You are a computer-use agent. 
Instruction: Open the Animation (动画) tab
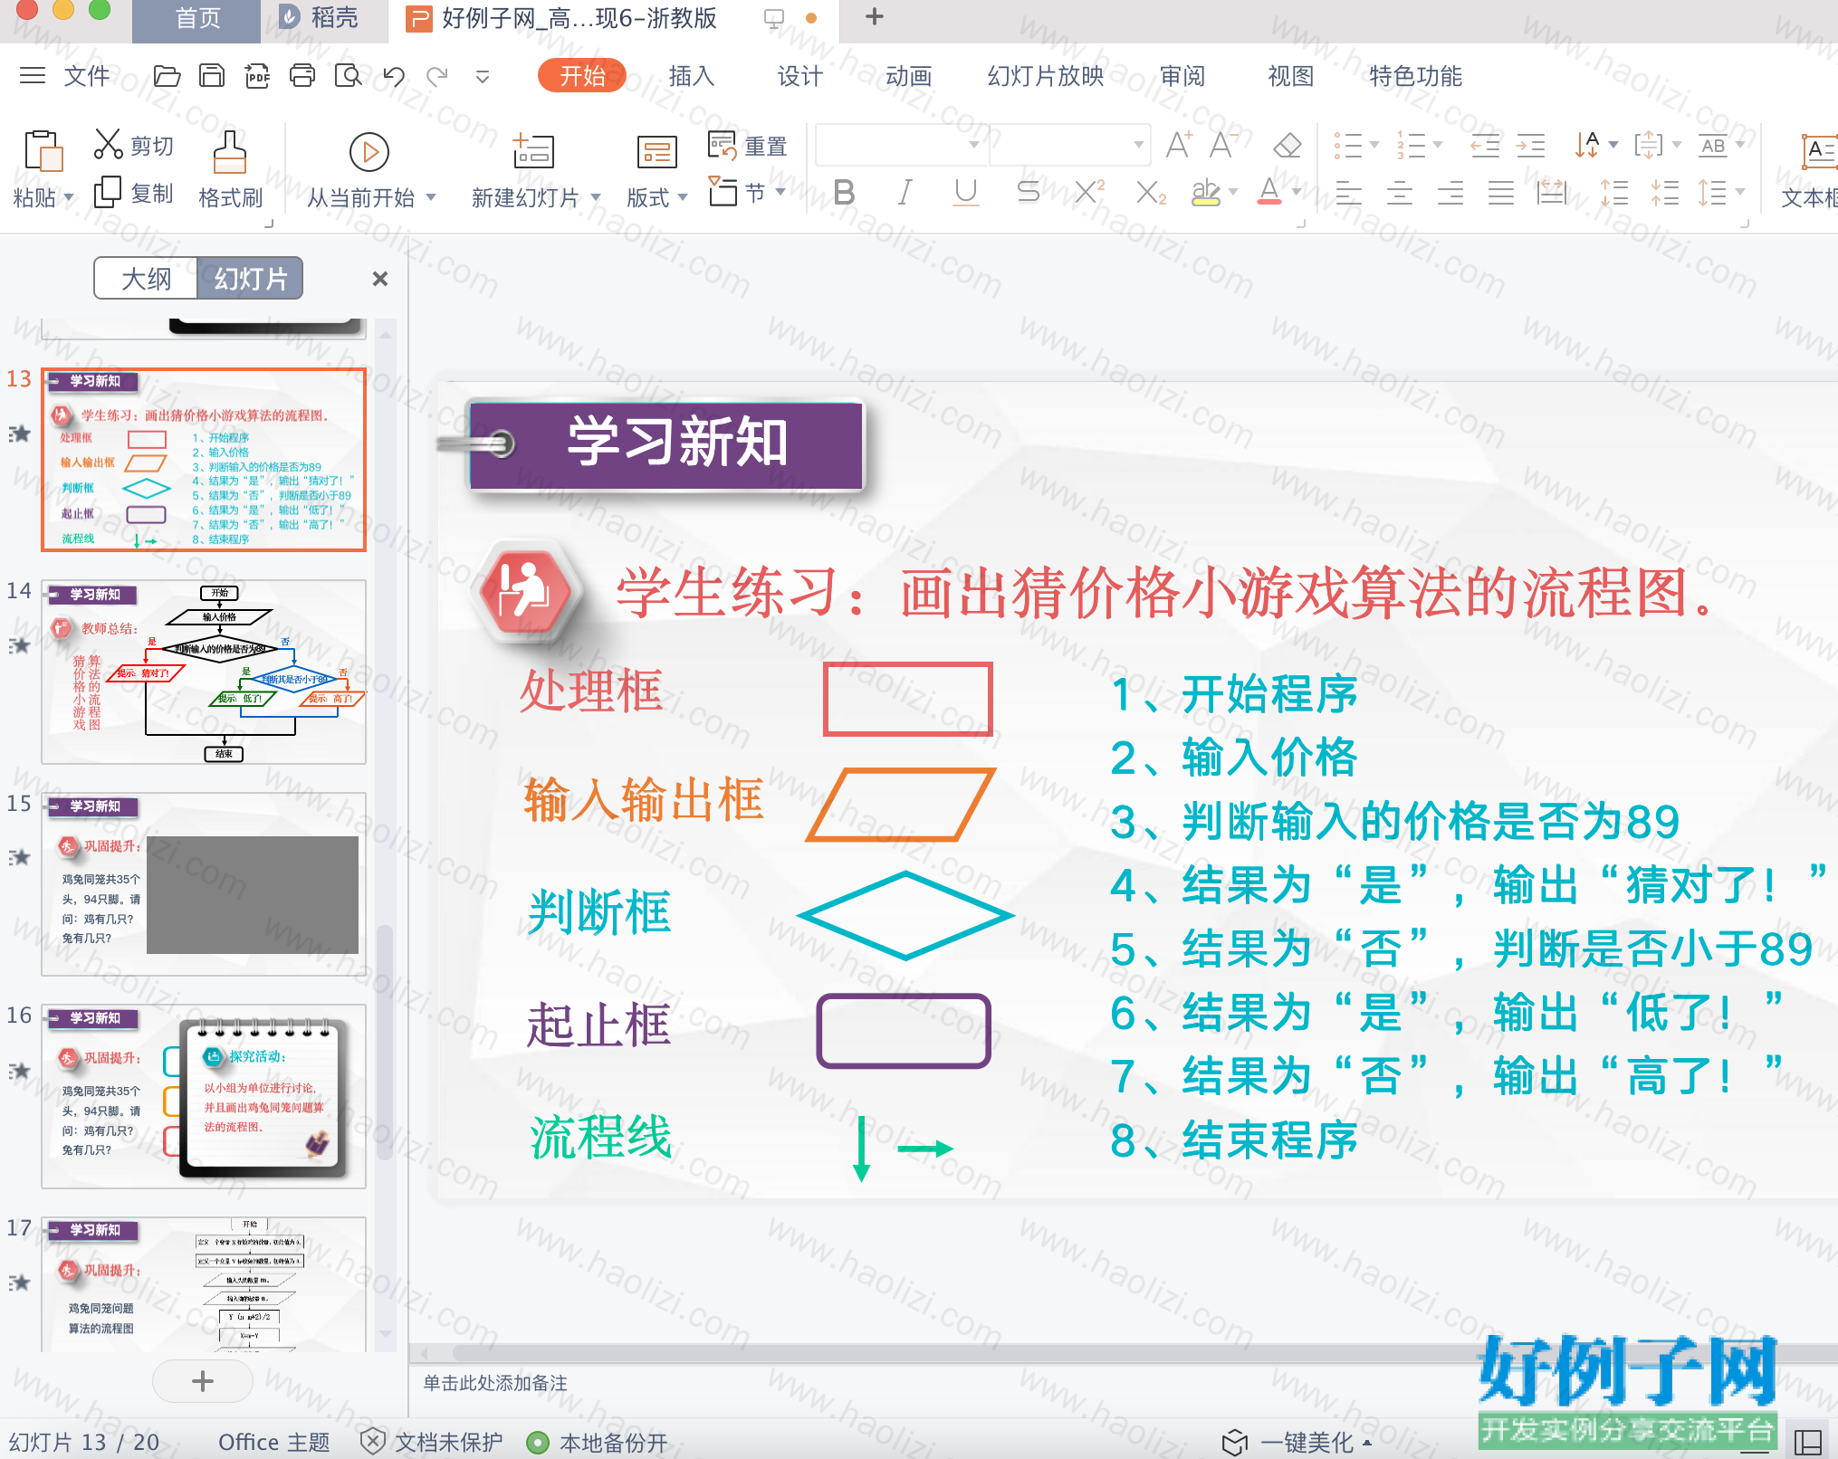[x=908, y=76]
